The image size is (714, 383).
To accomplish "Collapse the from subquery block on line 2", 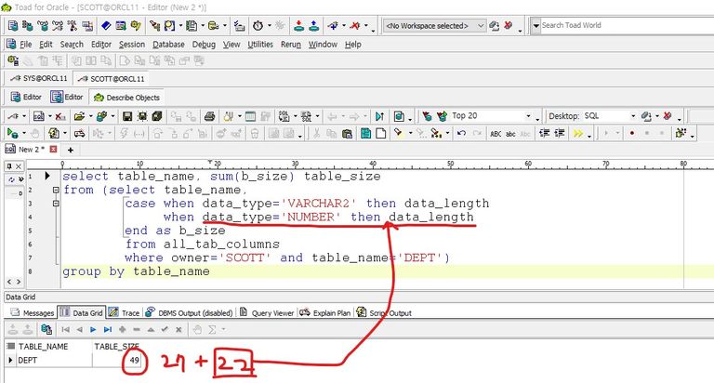I will tap(56, 190).
